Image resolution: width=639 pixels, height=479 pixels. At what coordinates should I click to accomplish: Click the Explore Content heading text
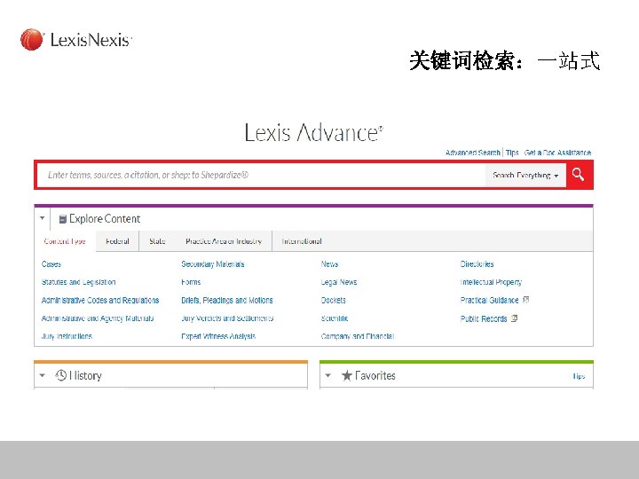(x=105, y=219)
